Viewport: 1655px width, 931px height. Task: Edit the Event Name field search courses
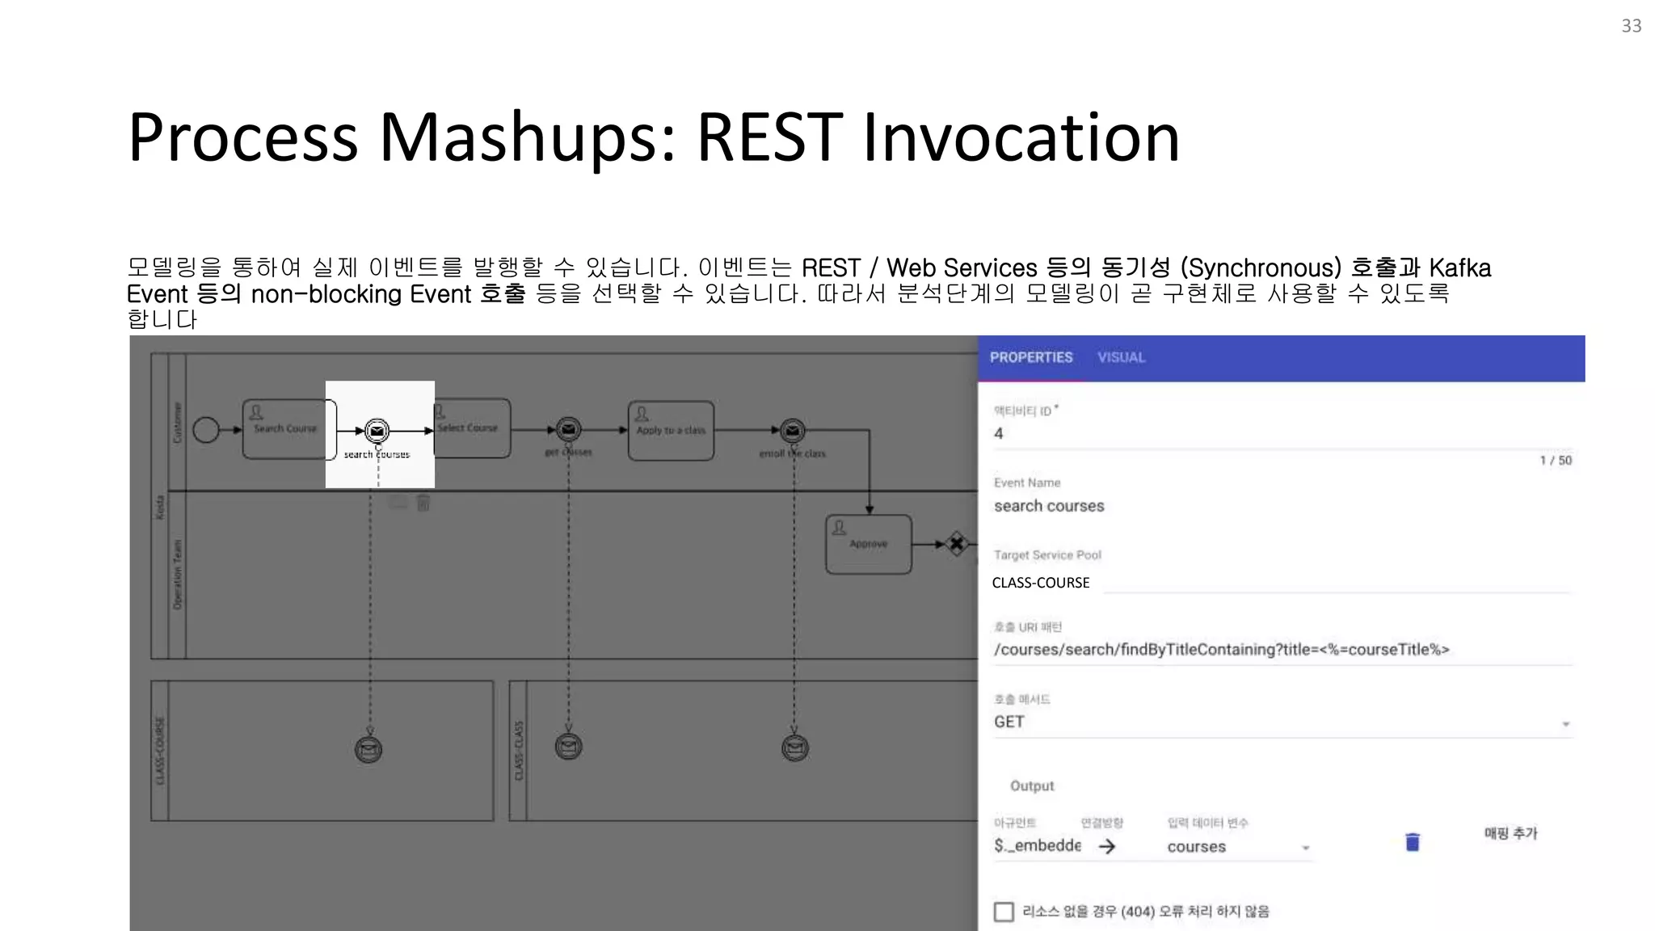pyautogui.click(x=1281, y=506)
